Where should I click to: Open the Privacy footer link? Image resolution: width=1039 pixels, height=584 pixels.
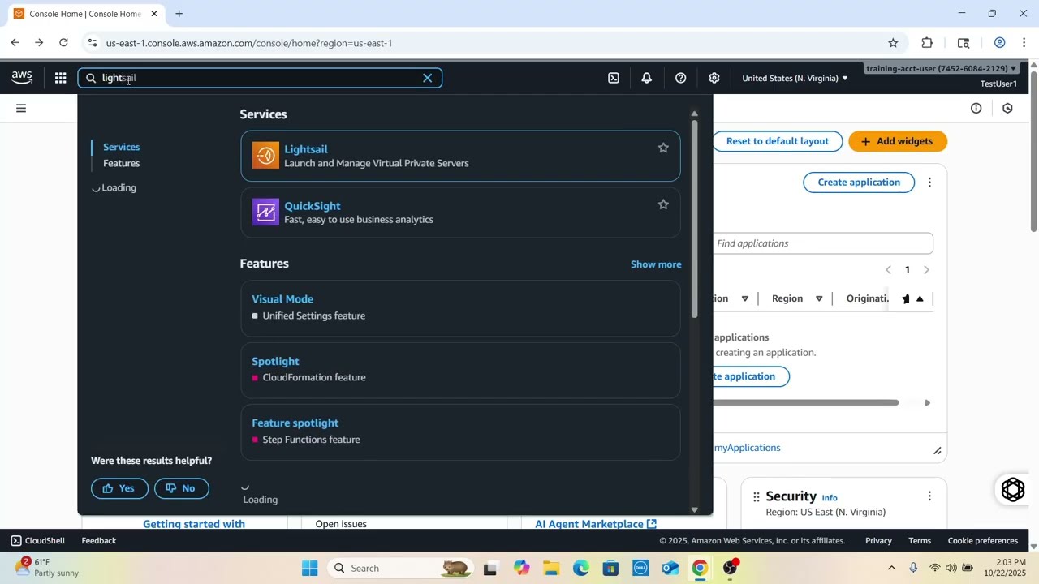point(878,541)
